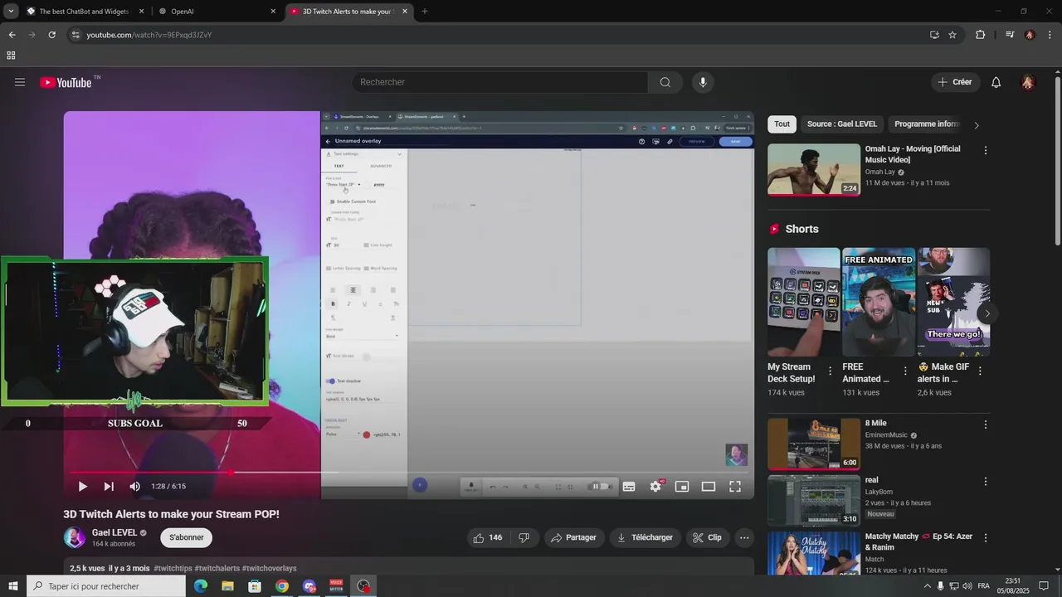Open video settings gear
Viewport: 1062px width, 597px height.
(655, 487)
